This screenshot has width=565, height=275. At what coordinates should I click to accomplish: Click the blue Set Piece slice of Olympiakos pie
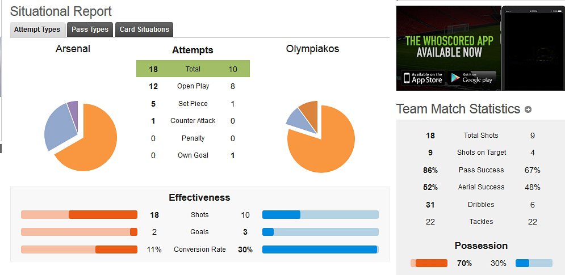pos(297,117)
